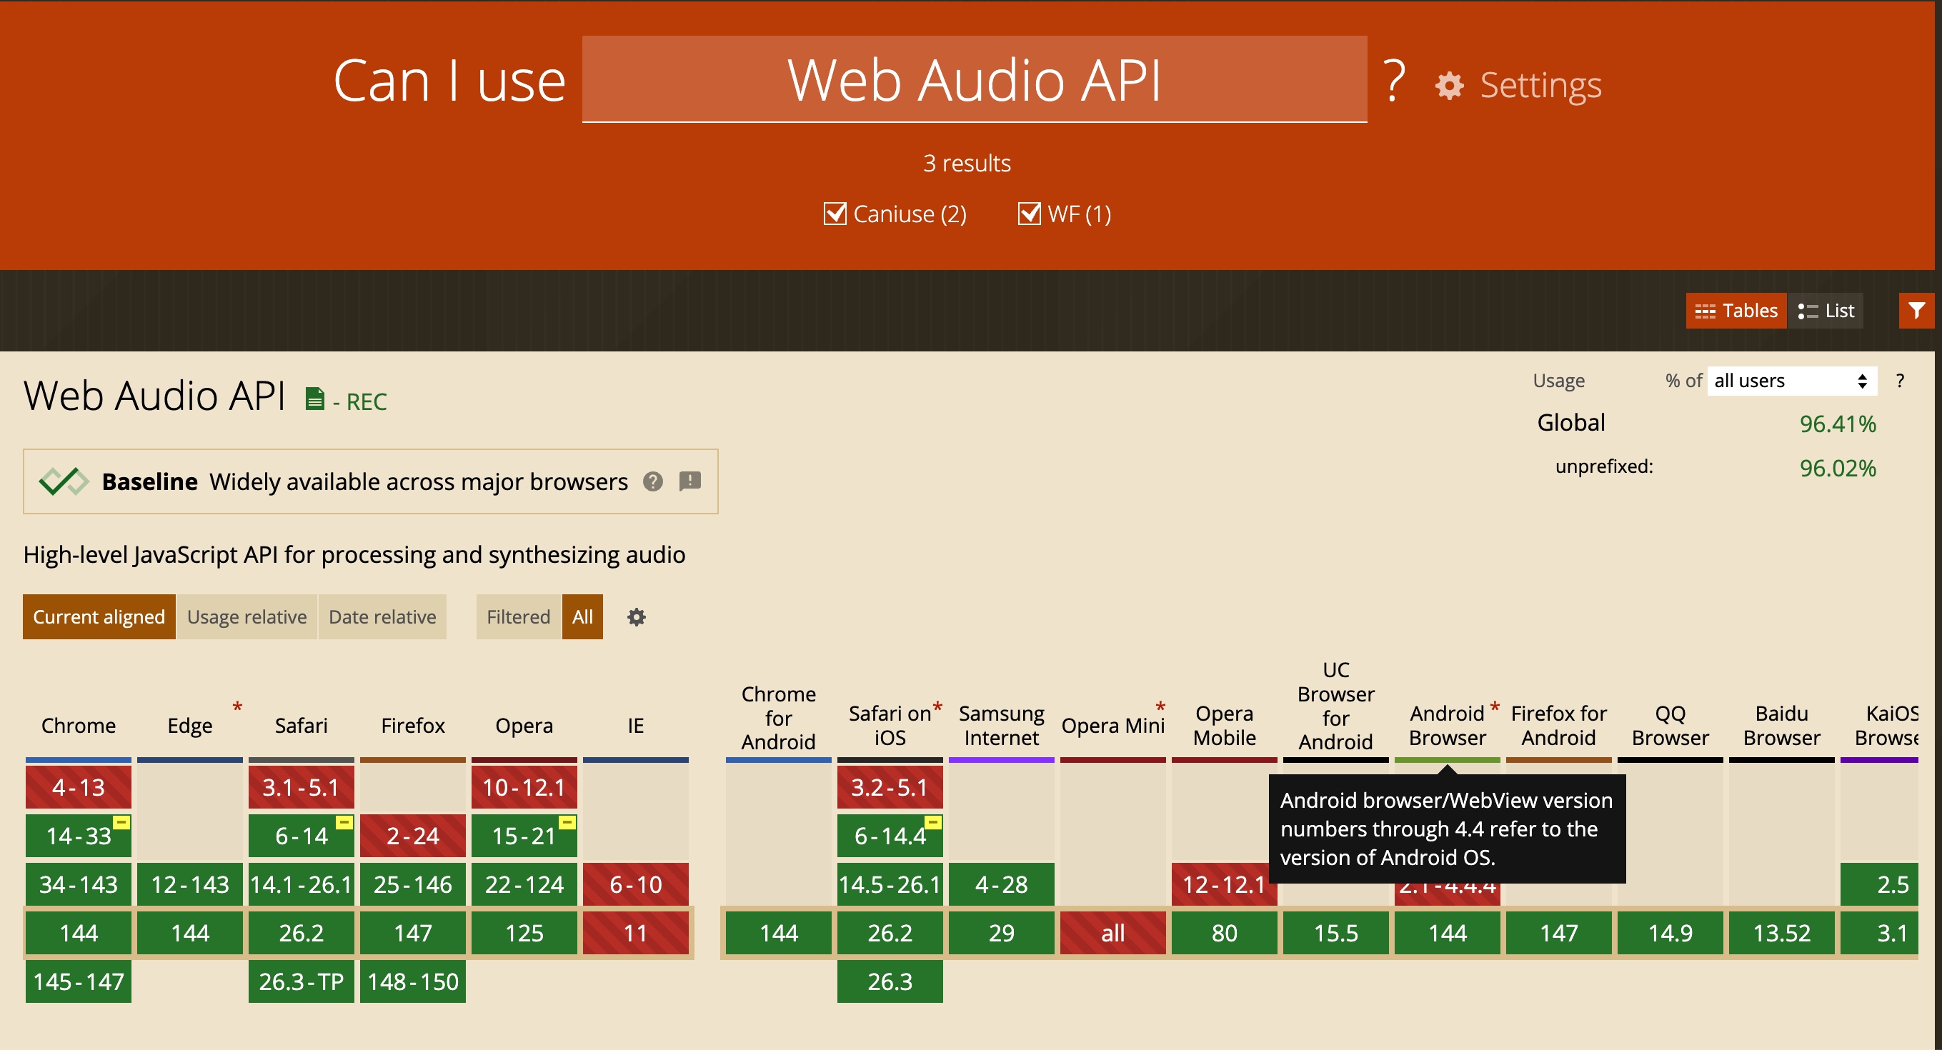Uncheck the WF (1) checkbox

(1029, 214)
